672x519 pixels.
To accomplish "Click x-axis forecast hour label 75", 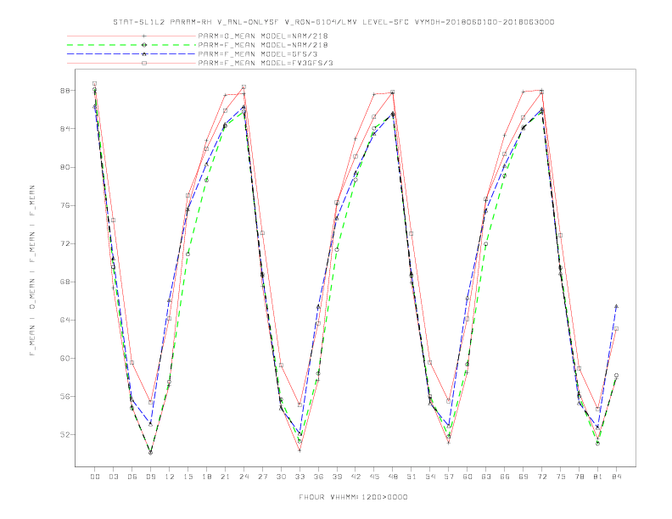I will (x=561, y=477).
